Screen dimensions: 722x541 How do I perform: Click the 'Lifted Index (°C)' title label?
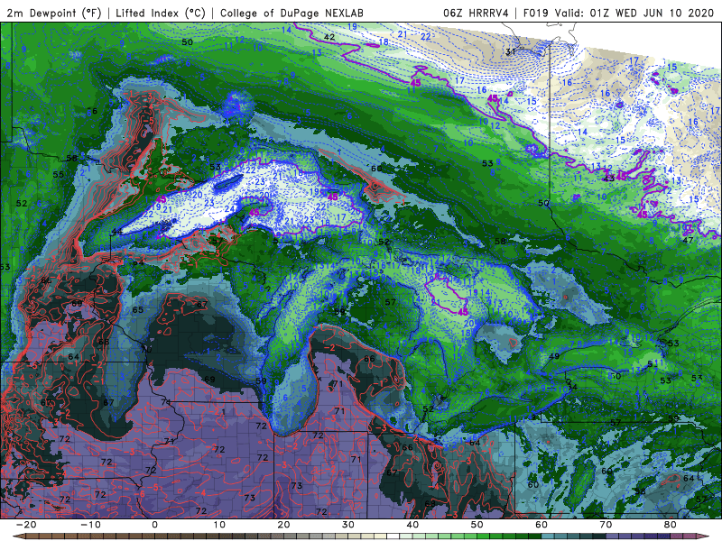tap(161, 14)
